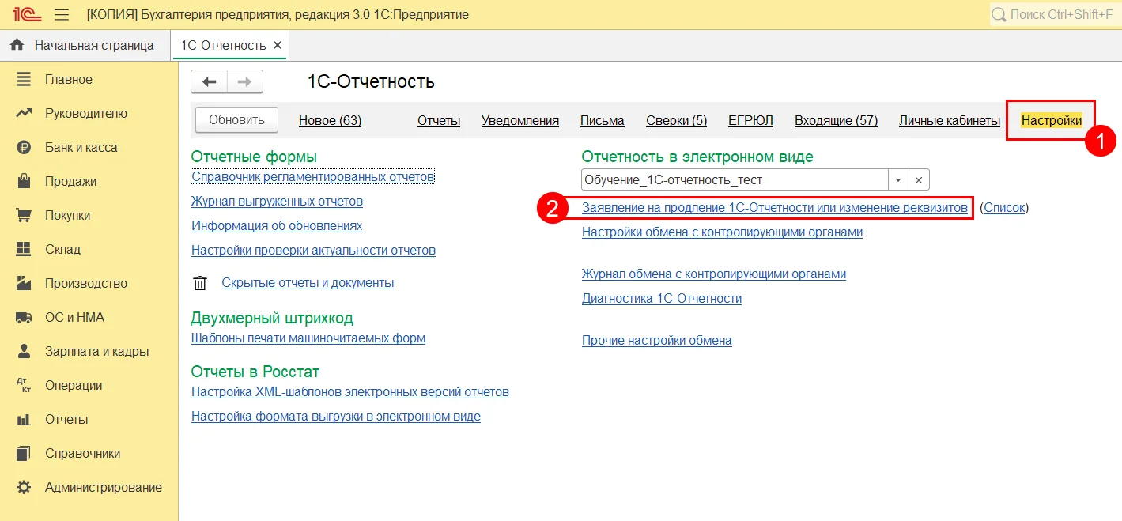Open Журнал обмена с контролирующими органами
Image resolution: width=1122 pixels, height=521 pixels.
point(714,274)
